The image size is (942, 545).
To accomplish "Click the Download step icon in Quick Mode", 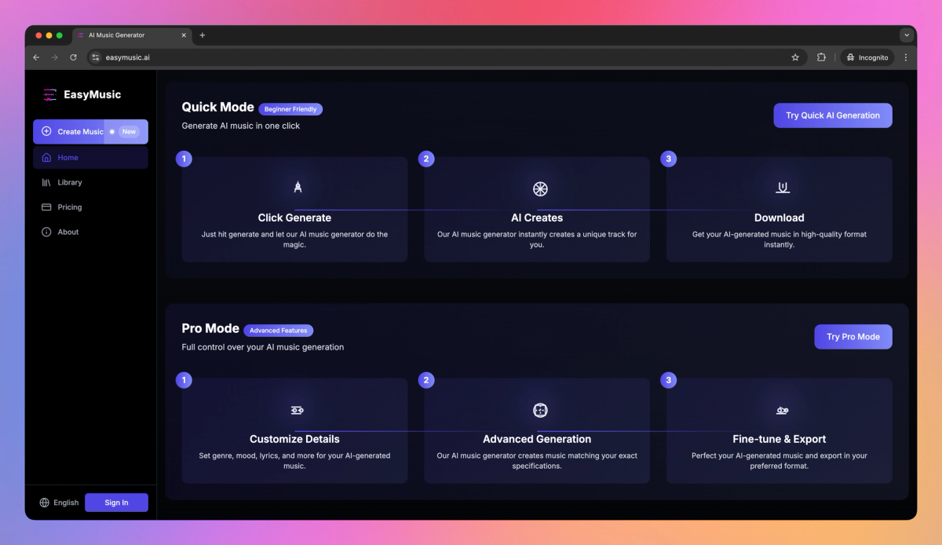I will click(781, 187).
